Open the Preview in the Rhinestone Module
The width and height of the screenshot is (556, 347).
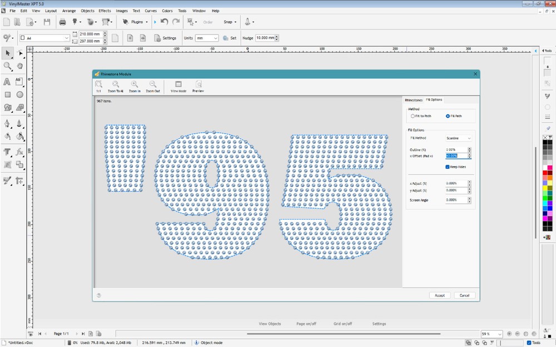pos(198,84)
